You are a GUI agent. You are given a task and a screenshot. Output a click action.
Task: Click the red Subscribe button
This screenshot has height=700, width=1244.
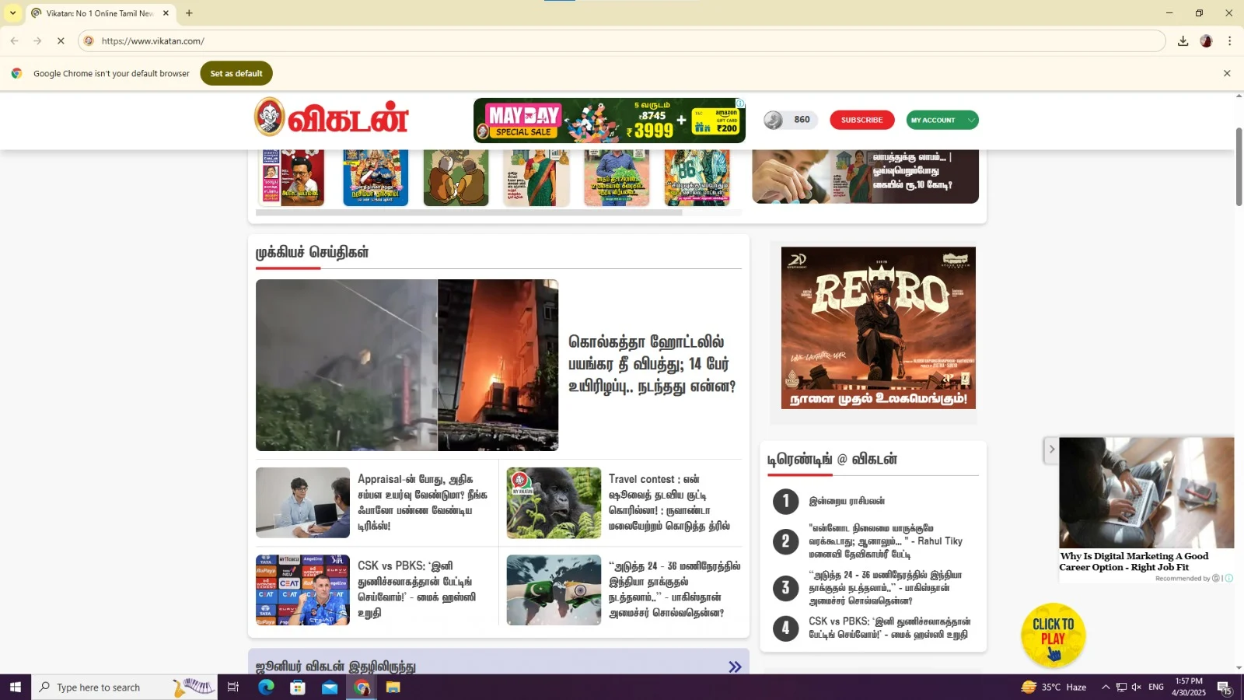(861, 120)
